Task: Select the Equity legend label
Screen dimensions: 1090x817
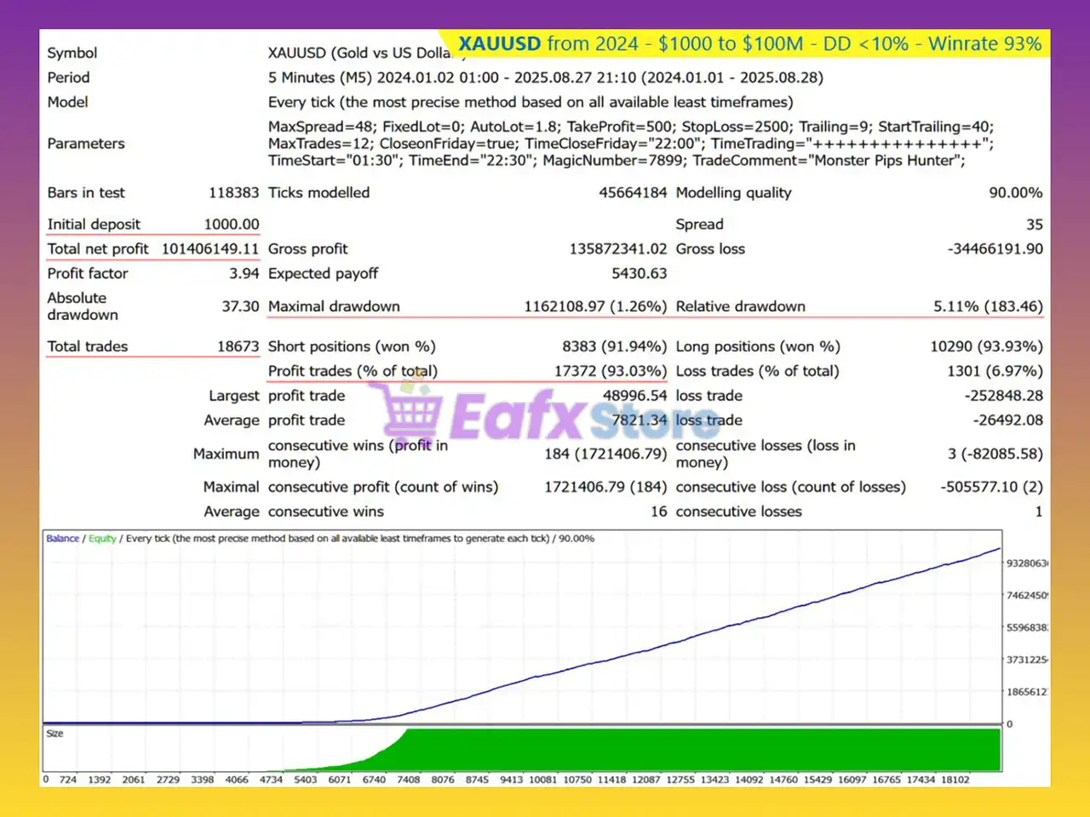Action: tap(102, 539)
